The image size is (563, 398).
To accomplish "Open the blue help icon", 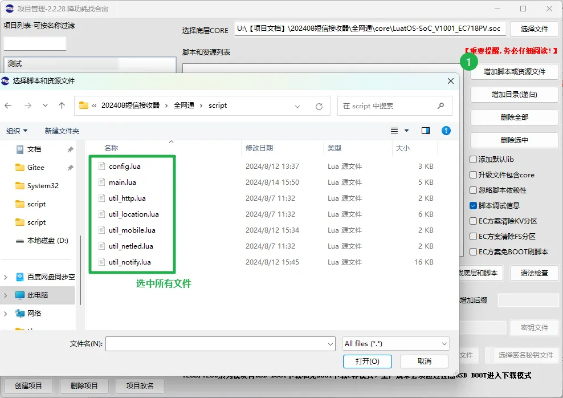I will (x=446, y=131).
